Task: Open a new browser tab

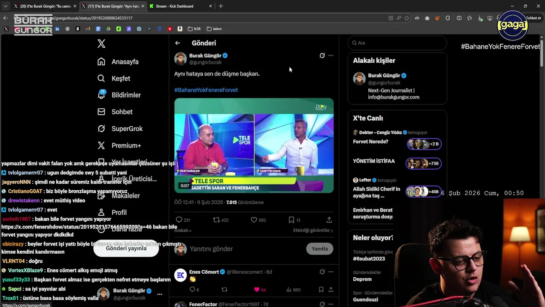Action: (x=221, y=6)
